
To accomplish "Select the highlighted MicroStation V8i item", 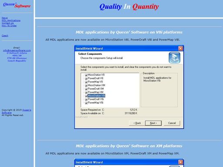I will 96,96.
